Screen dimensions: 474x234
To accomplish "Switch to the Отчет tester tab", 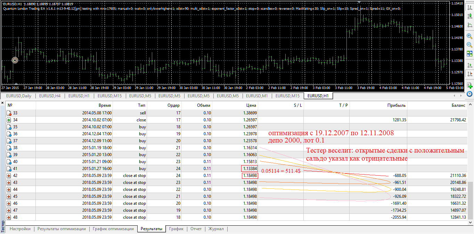I will [x=196, y=229].
